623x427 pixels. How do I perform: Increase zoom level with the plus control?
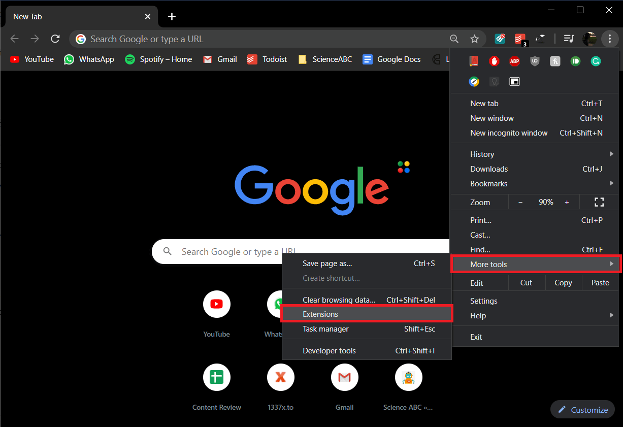point(567,202)
